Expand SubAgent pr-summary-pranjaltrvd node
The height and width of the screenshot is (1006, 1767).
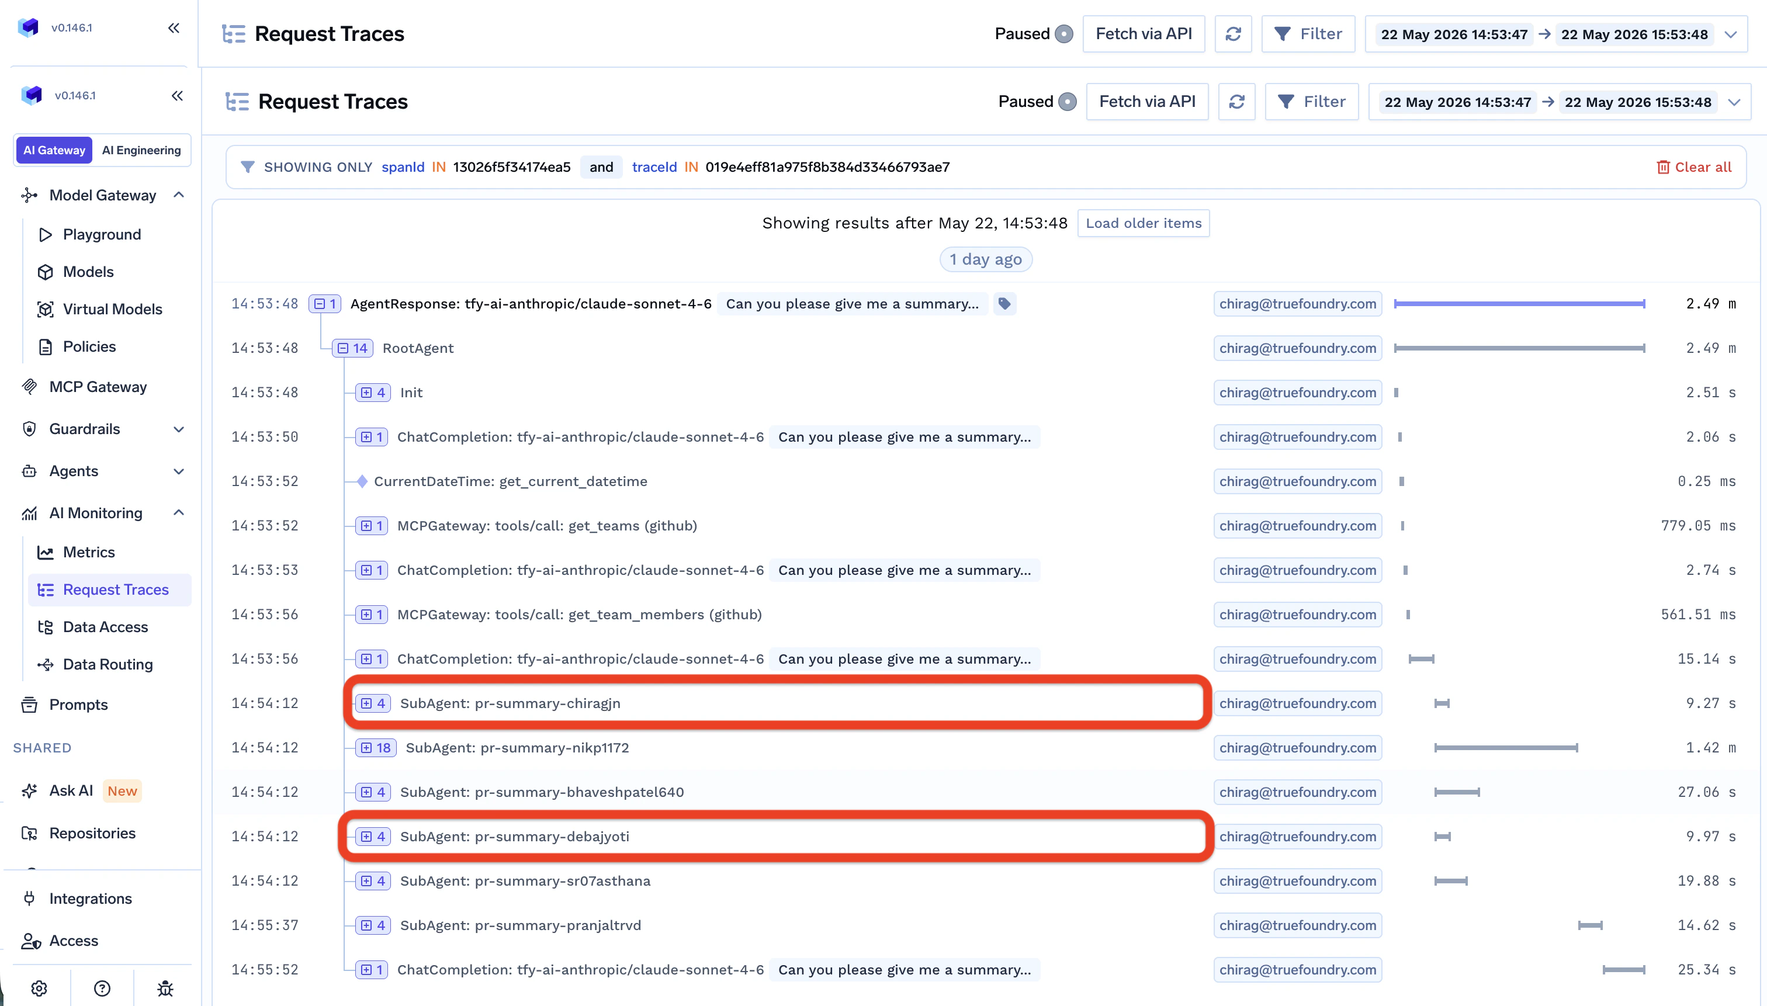pyautogui.click(x=373, y=926)
